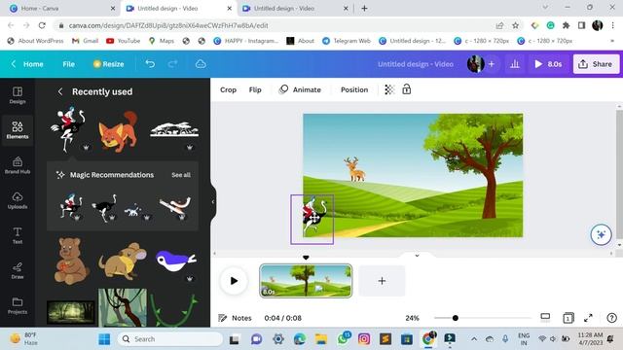The image size is (623, 350).
Task: Select the dark forest photo thumbnail
Action: click(x=71, y=312)
